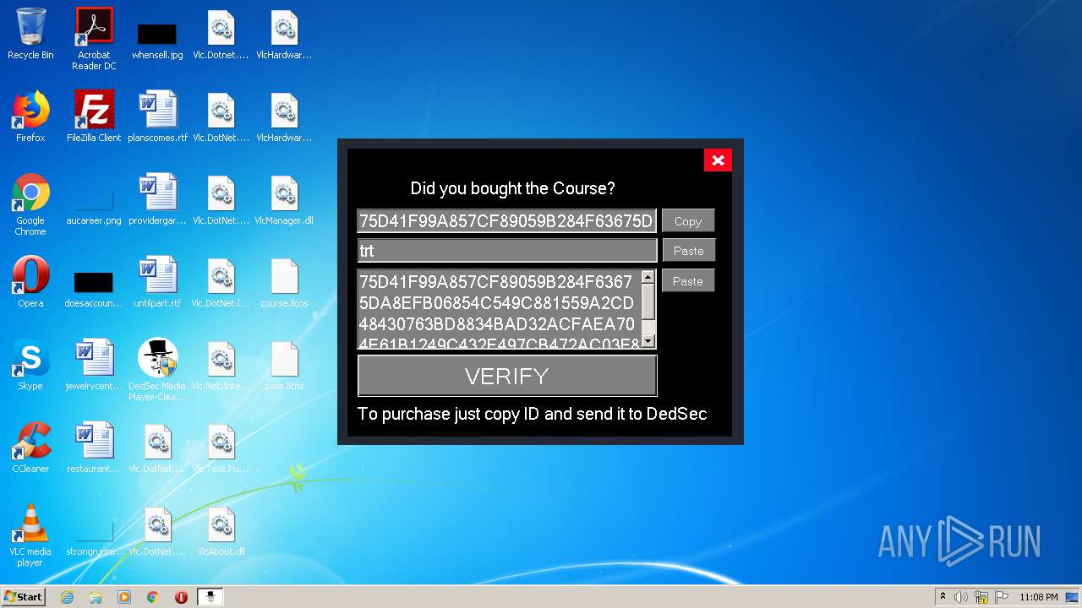The width and height of the screenshot is (1082, 608).
Task: Open network status tray icon
Action: tap(981, 597)
